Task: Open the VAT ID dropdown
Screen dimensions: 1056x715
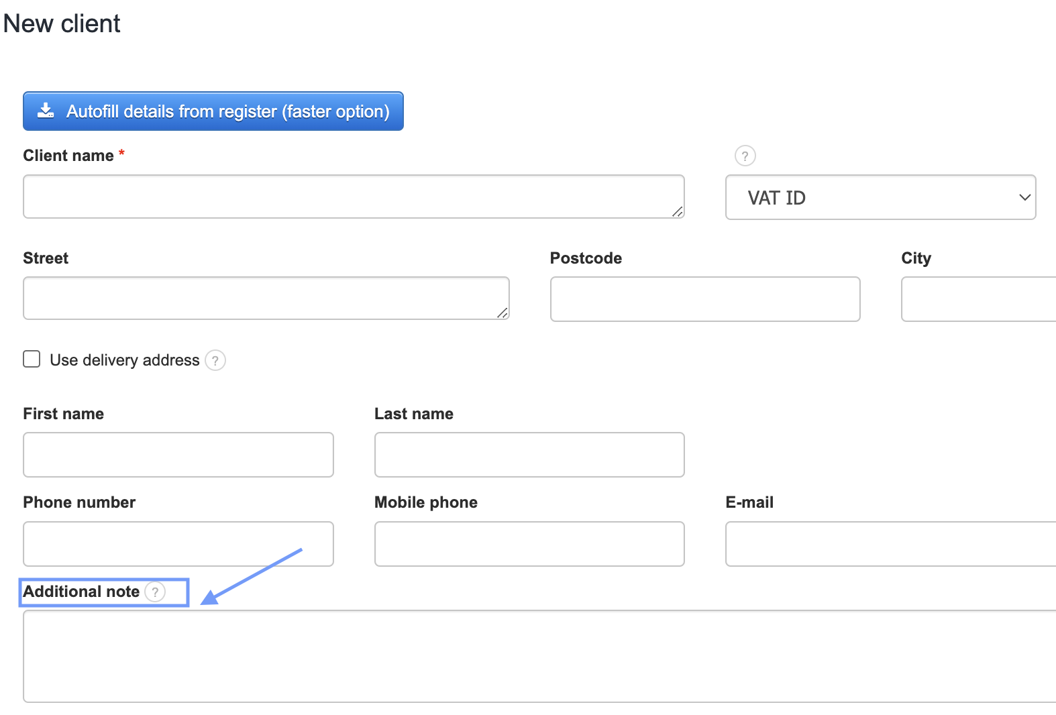Action: pos(880,197)
